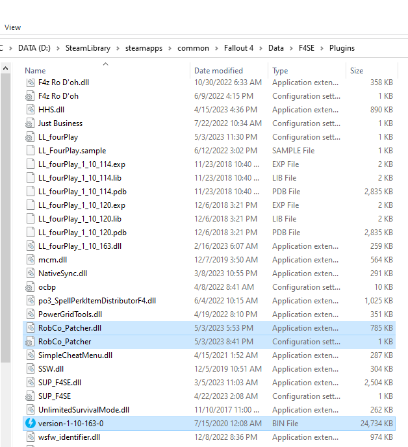The width and height of the screenshot is (408, 447).
Task: Expand the chevron after F4SE breadcrumb
Action: [322, 49]
